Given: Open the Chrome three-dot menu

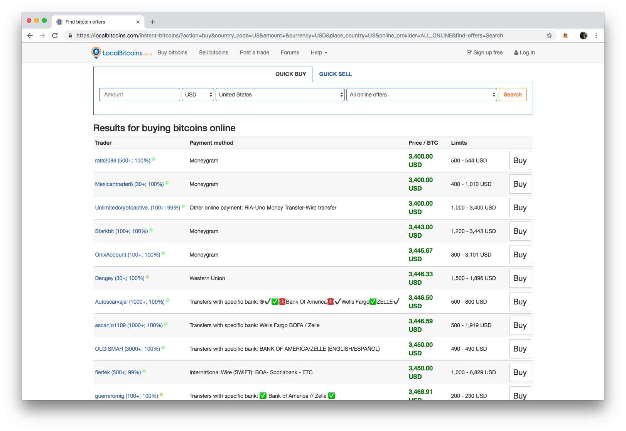Looking at the screenshot, I should (596, 35).
